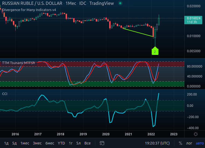Select the CCI indicator legend
Image resolution: width=205 pixels, height=148 pixels.
tap(5, 94)
